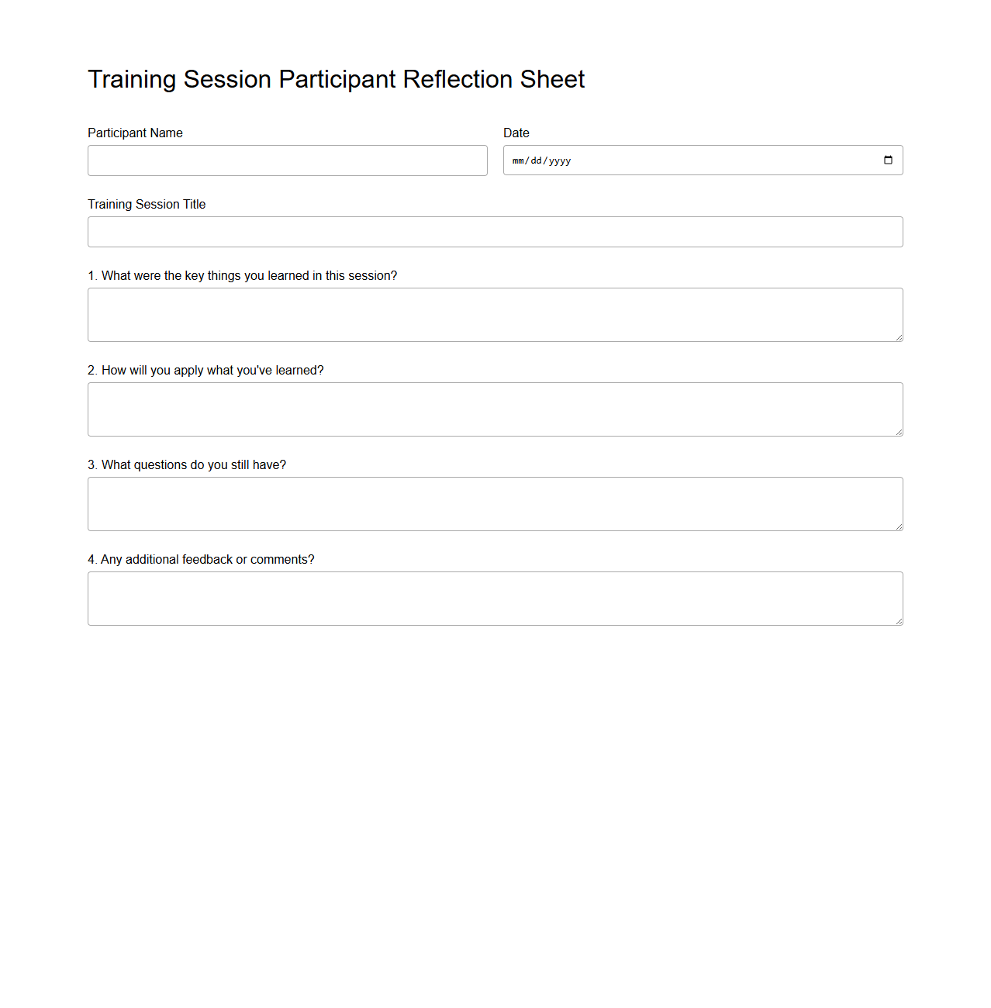
Task: Click the resize handle of question 3 textarea
Action: click(899, 526)
